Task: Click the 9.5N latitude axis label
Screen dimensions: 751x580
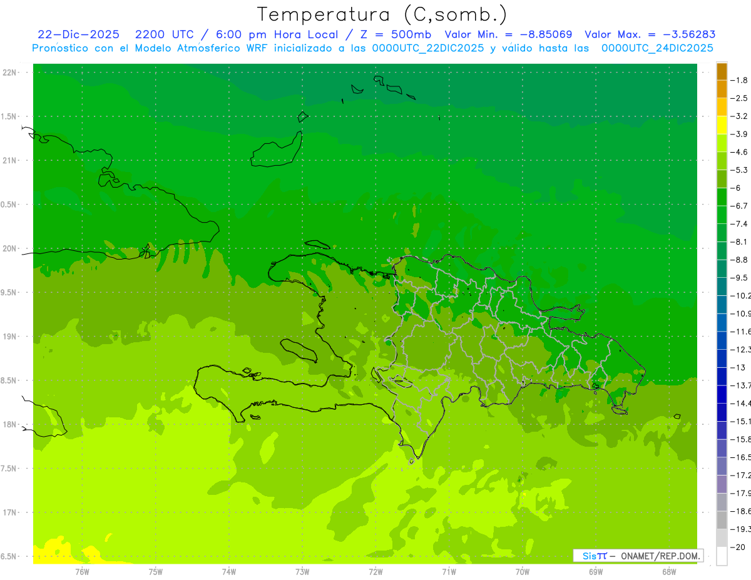Action: click(9, 292)
